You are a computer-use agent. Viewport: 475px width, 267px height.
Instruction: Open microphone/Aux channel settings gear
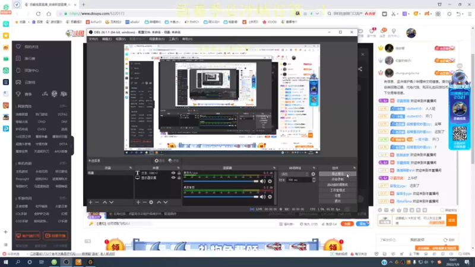click(270, 182)
